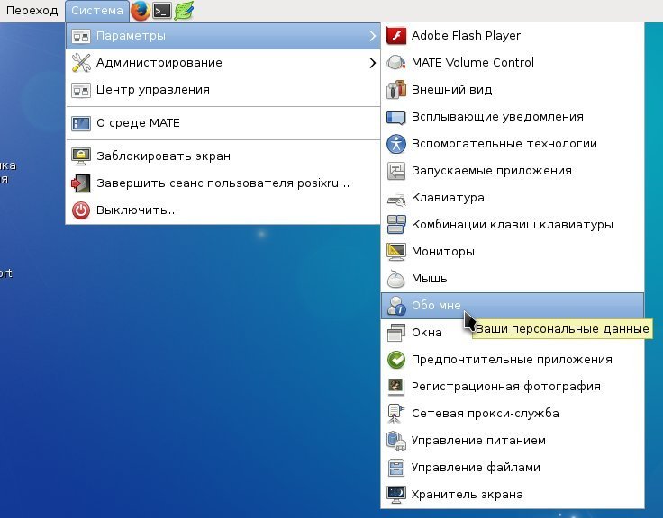Open Внешний вид preferences
Image resolution: width=663 pixels, height=518 pixels.
tap(513, 90)
